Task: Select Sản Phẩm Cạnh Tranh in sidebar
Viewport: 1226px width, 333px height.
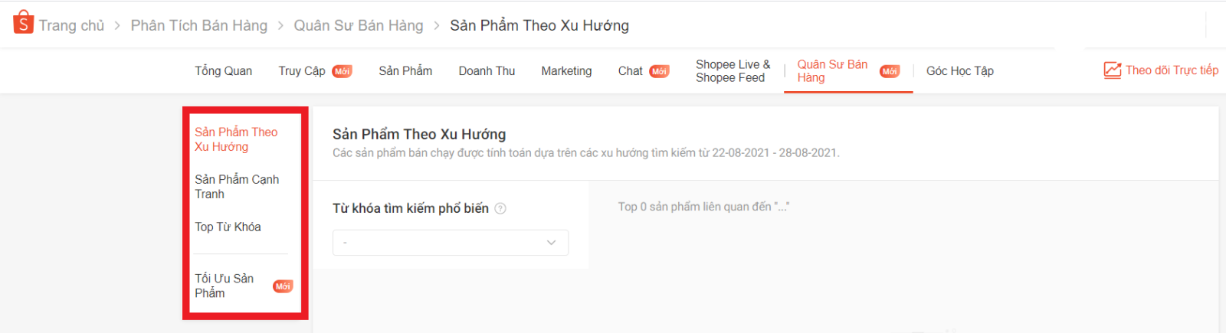Action: 237,187
